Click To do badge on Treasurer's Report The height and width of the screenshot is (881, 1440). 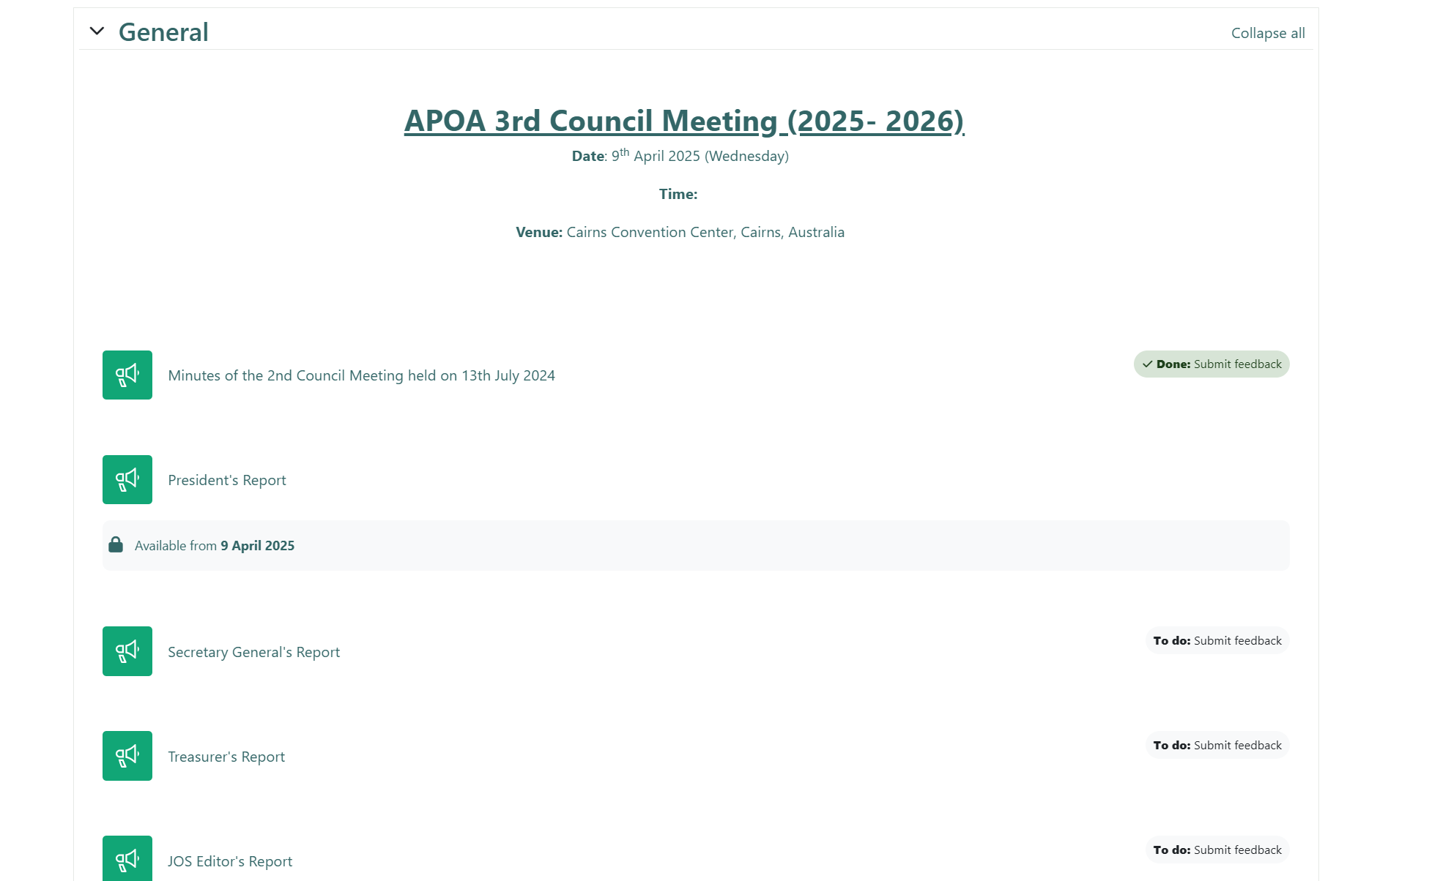[1217, 745]
